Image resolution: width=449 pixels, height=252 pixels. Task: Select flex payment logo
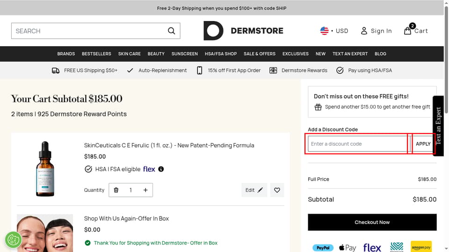click(372, 248)
